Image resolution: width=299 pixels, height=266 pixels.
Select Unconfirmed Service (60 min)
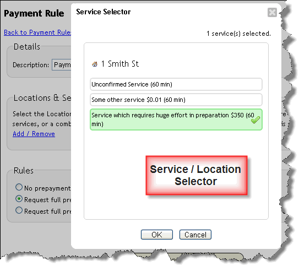pyautogui.click(x=176, y=84)
